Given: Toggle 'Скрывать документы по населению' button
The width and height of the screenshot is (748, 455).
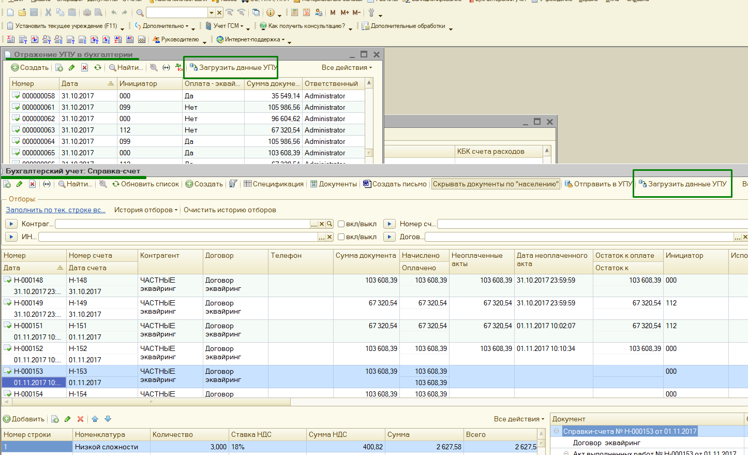Looking at the screenshot, I should (x=496, y=184).
